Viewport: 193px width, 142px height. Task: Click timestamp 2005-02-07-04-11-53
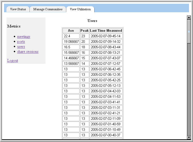coord(106,96)
